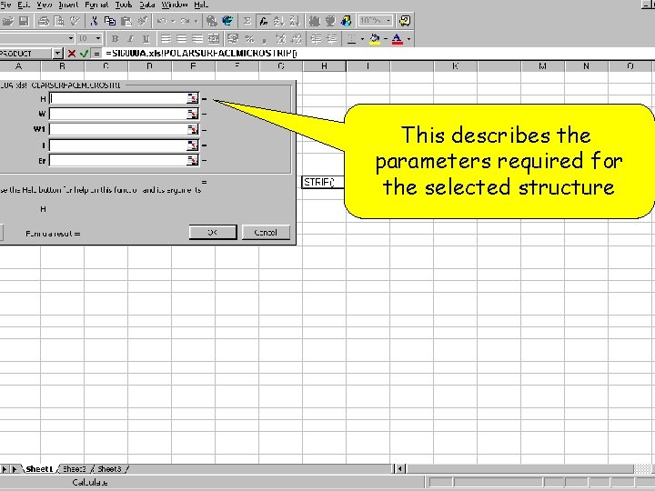Accept formula with the green checkmark
This screenshot has height=491, width=655.
(x=84, y=54)
